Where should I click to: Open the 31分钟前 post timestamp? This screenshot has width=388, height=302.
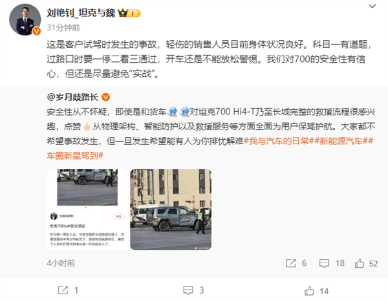click(x=63, y=27)
